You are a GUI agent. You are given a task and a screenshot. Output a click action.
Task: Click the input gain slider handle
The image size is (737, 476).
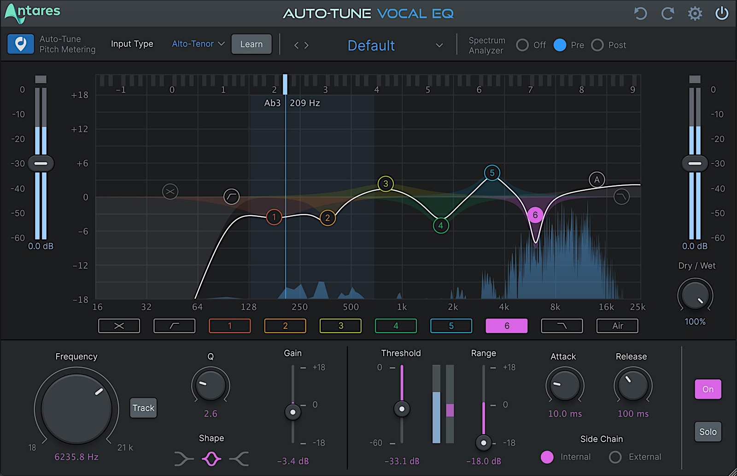41,163
